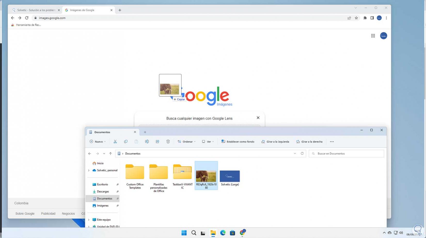Click the Copy icon in Explorer toolbar
Screen dimensions: 426x238
click(x=126, y=141)
